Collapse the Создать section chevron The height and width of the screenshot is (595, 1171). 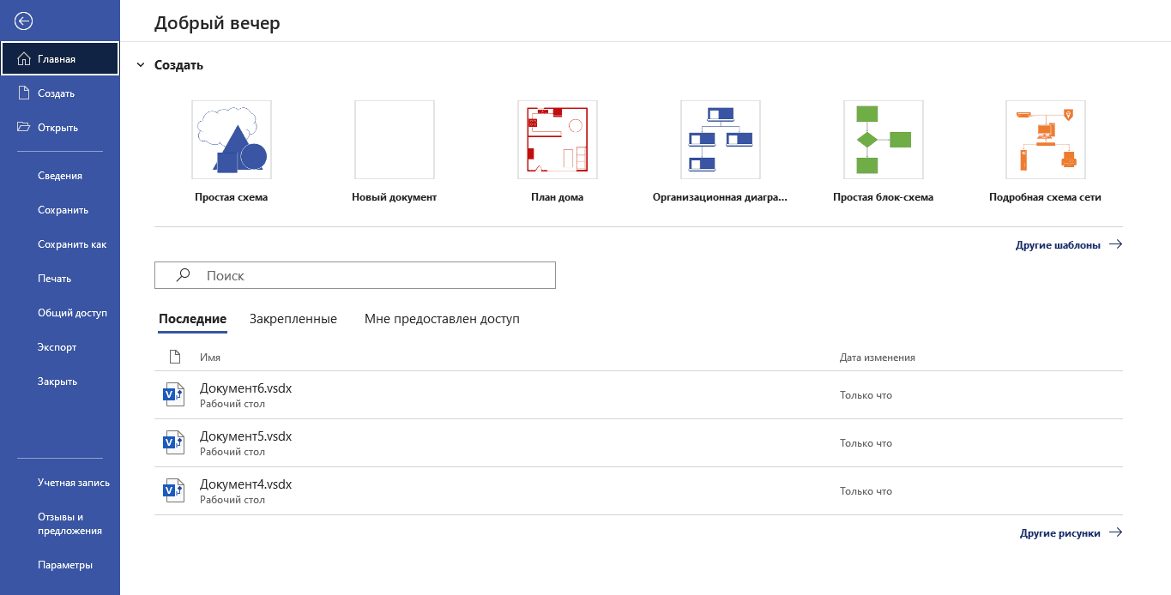click(x=140, y=65)
